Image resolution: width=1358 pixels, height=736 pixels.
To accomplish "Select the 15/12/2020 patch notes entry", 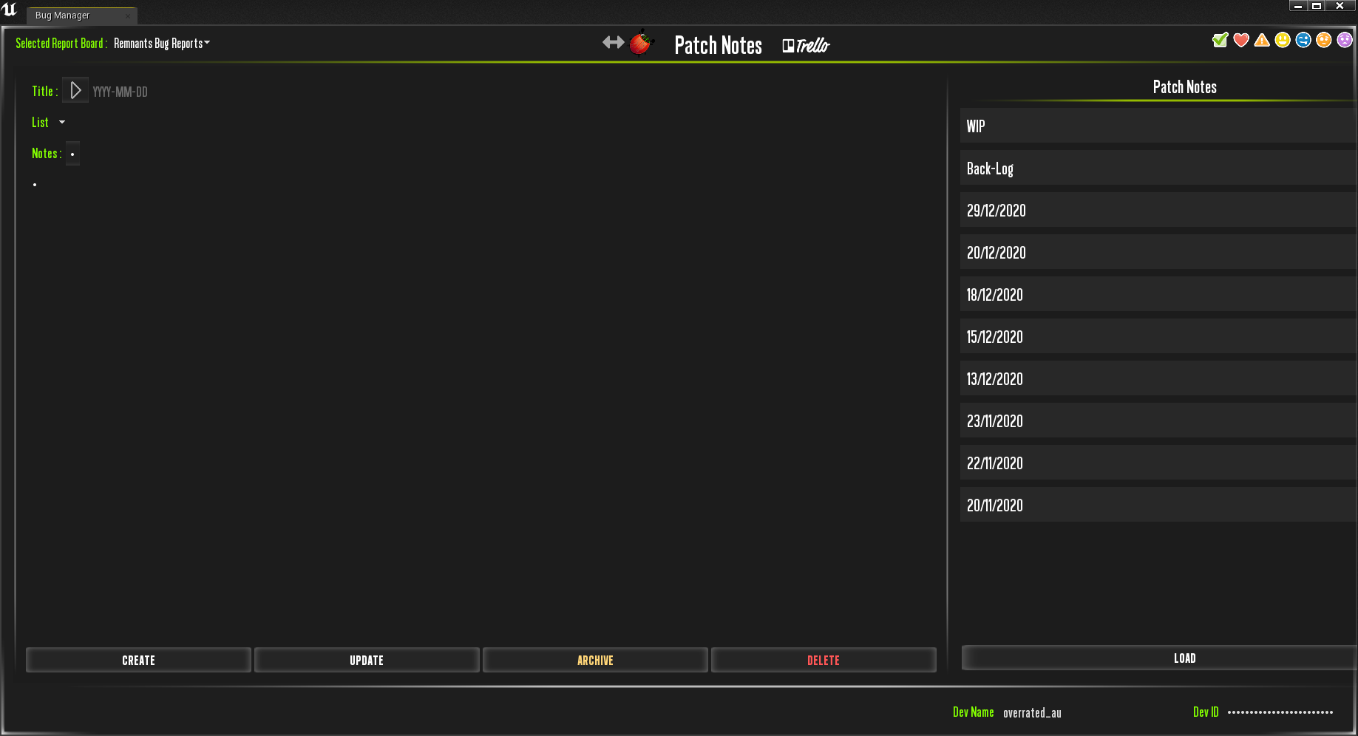I will [x=1158, y=336].
